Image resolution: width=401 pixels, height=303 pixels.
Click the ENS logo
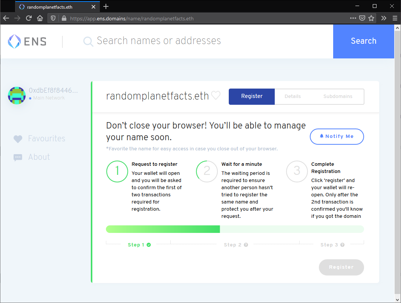(x=27, y=41)
